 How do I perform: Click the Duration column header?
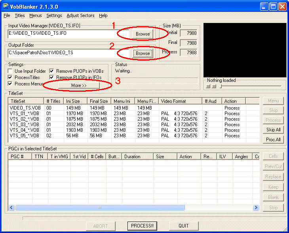(137, 157)
